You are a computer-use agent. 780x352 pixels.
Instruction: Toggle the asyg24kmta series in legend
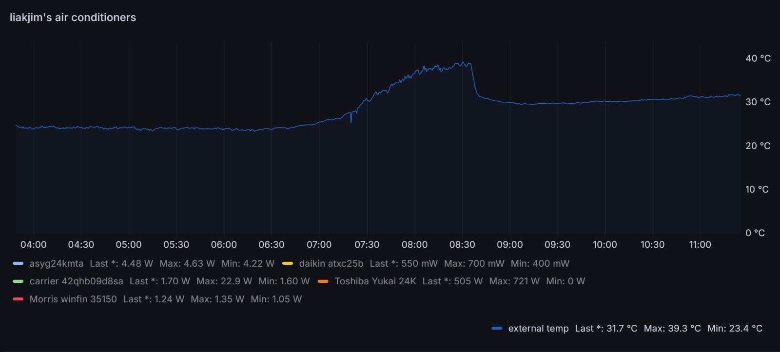click(x=57, y=263)
